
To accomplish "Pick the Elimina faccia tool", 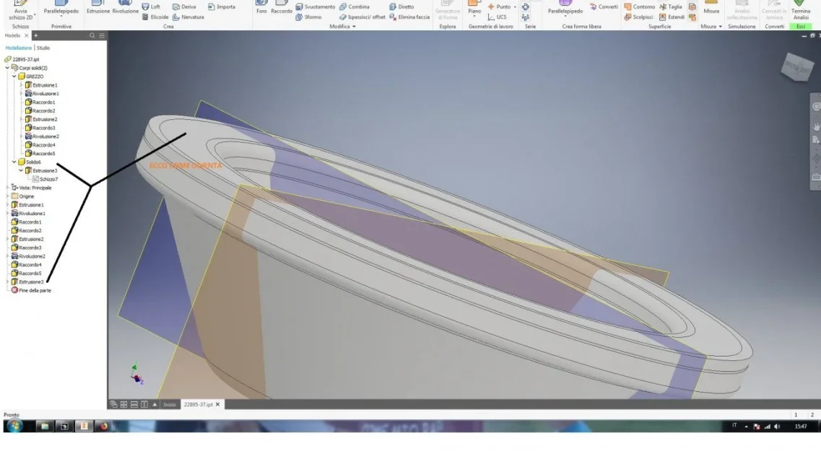I will pos(409,17).
